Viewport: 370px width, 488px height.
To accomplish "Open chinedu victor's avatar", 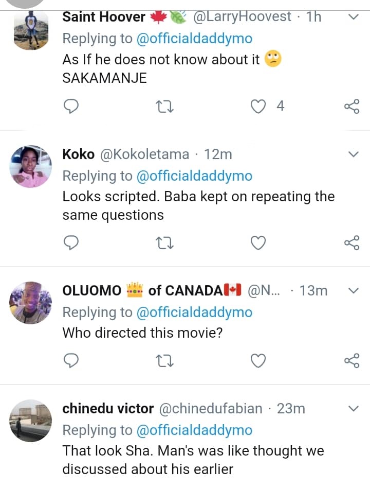I will [x=31, y=421].
